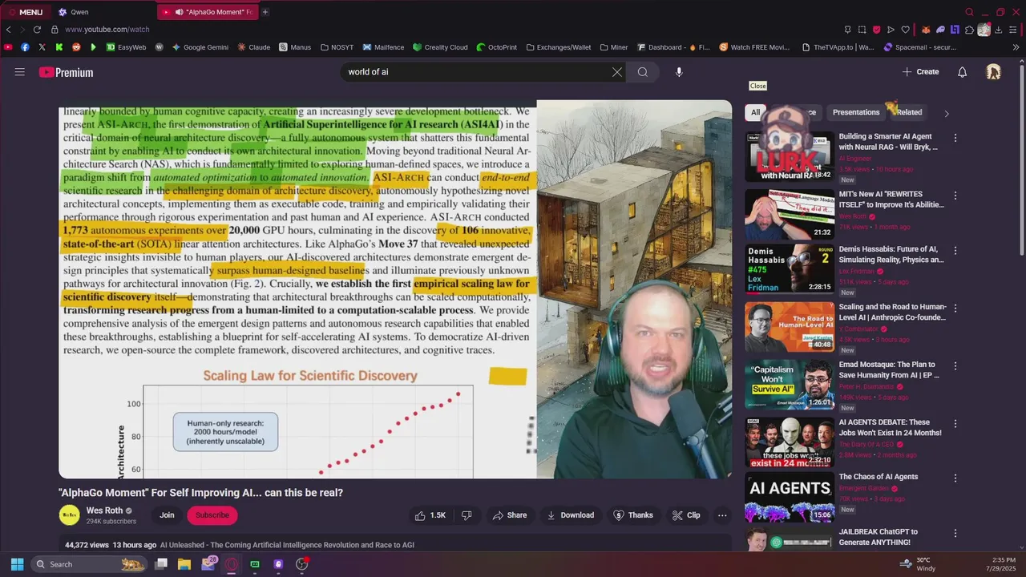Open the AI AGENTS Chaos video thumbnail

[x=790, y=497]
